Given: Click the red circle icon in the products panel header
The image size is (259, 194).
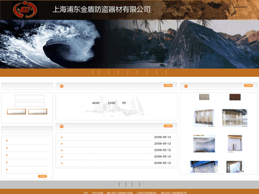Looking at the screenshot, I should click(186, 86).
